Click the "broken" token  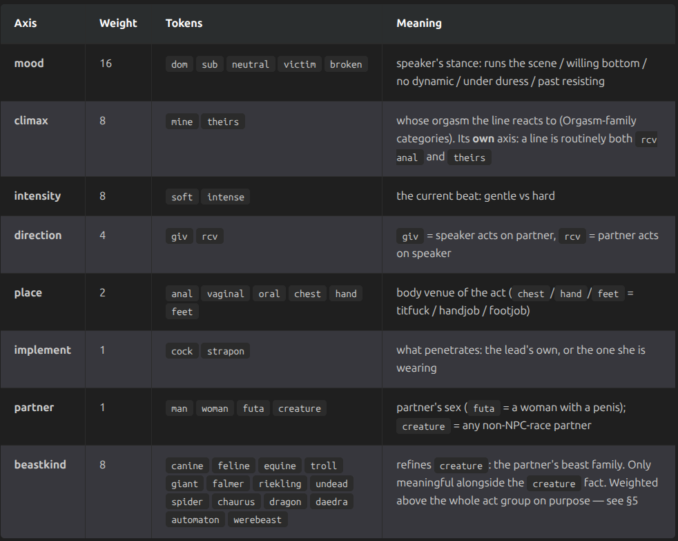(346, 64)
